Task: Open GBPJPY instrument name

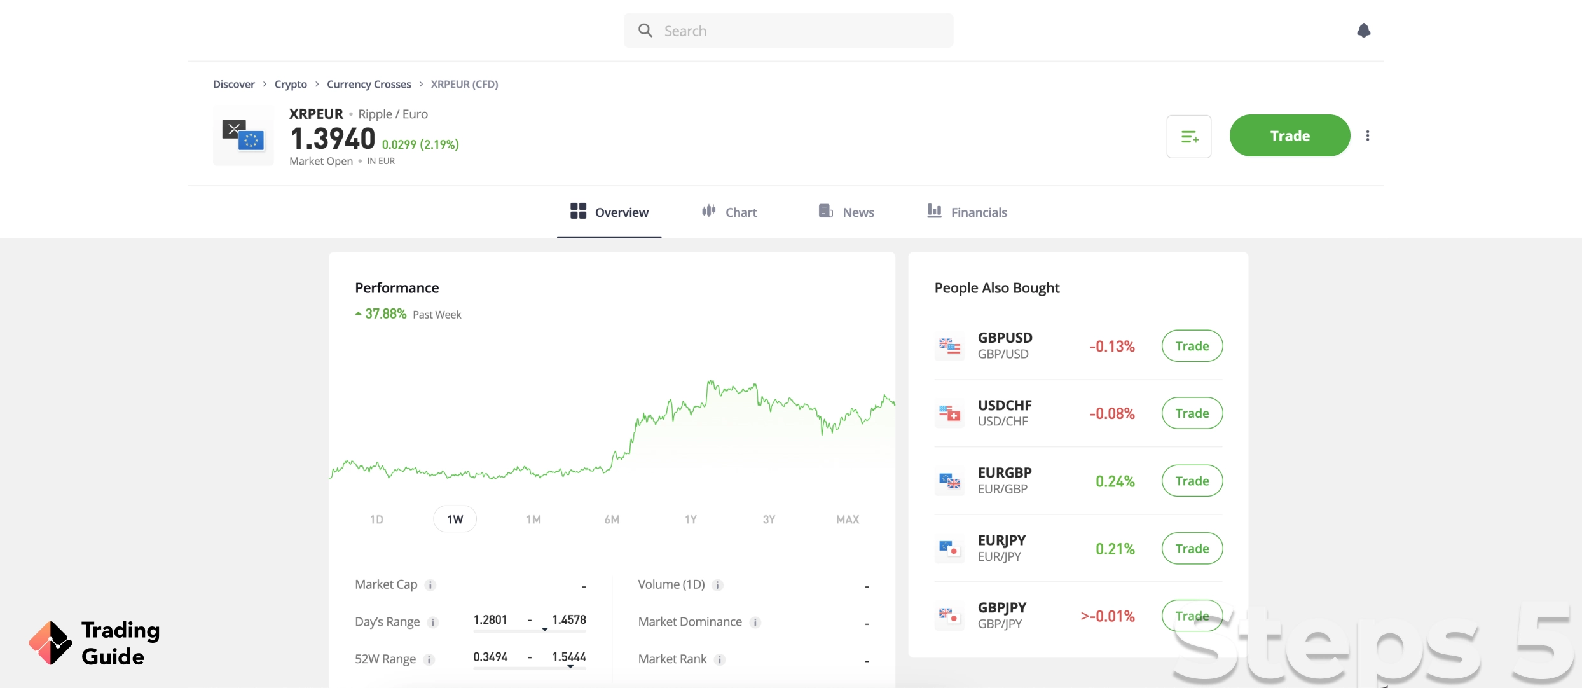Action: [x=1002, y=607]
